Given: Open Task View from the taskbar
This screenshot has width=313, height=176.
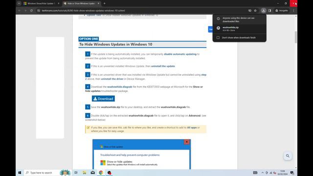Looking at the screenshot, I should pyautogui.click(x=76, y=173).
